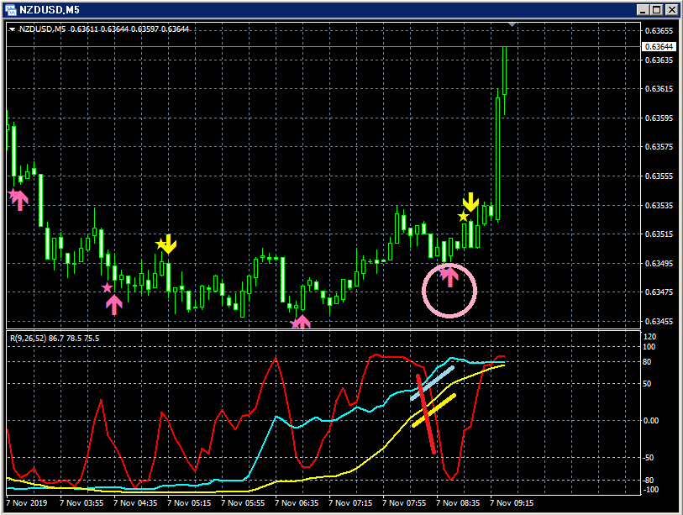This screenshot has height=515, width=683.
Task: Maximize the NZDUSD,M5 chart window
Action: click(657, 9)
